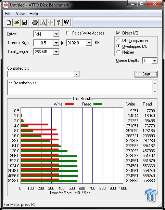Screen dimensions: 165x210
Task: Click the ATTO application icon in the title bar
Action: tap(5, 5)
